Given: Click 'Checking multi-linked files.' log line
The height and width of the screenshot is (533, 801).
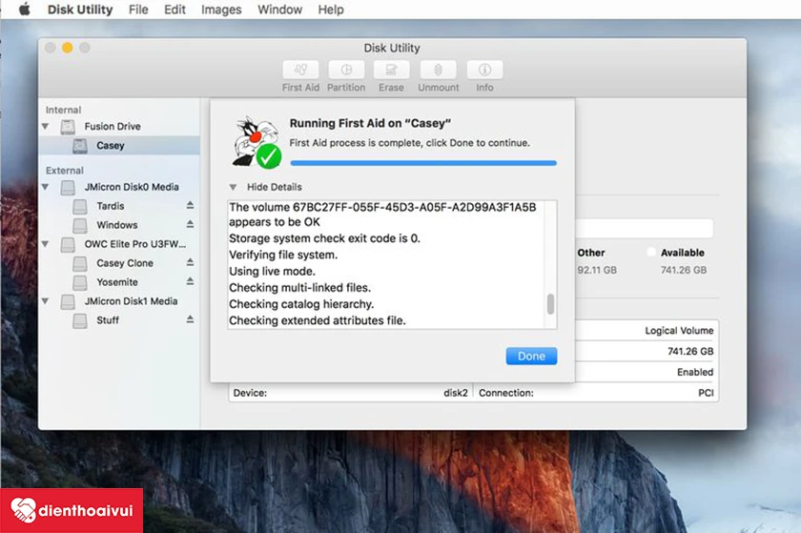Looking at the screenshot, I should [x=299, y=288].
